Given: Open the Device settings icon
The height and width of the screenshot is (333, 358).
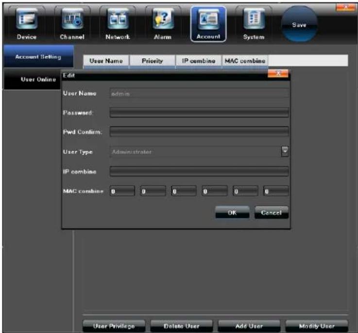Looking at the screenshot, I should click(x=27, y=24).
